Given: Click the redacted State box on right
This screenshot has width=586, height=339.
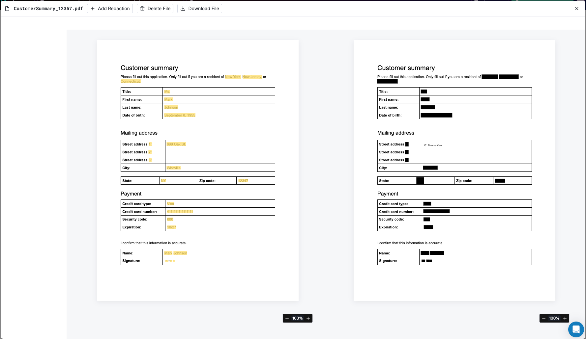Looking at the screenshot, I should click(420, 181).
